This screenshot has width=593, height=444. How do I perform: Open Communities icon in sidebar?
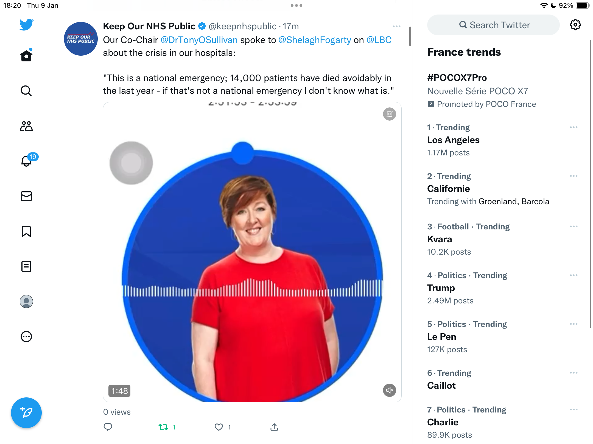(x=26, y=126)
